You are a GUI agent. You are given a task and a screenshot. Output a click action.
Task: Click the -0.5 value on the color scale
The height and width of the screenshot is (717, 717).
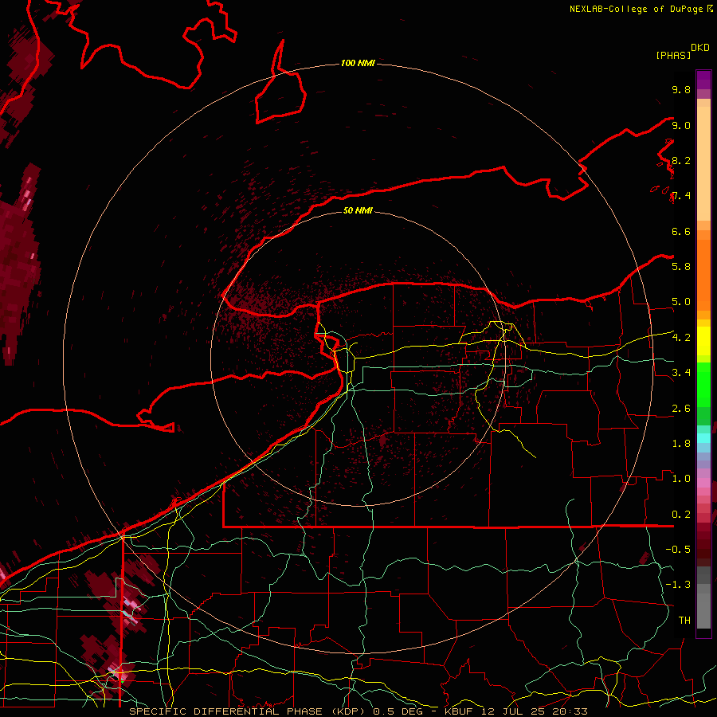coord(678,549)
